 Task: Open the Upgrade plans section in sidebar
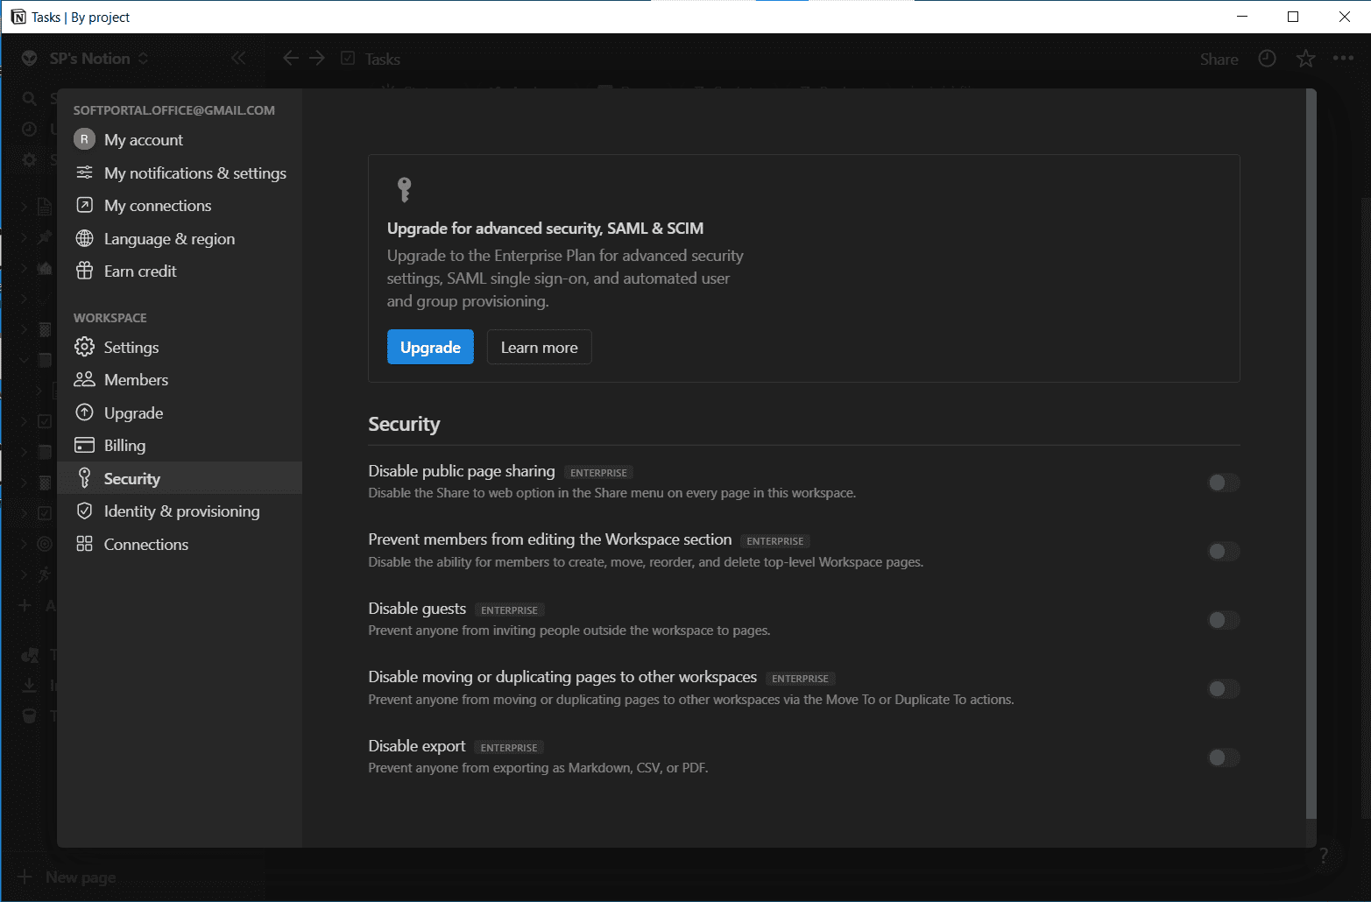coord(180,413)
